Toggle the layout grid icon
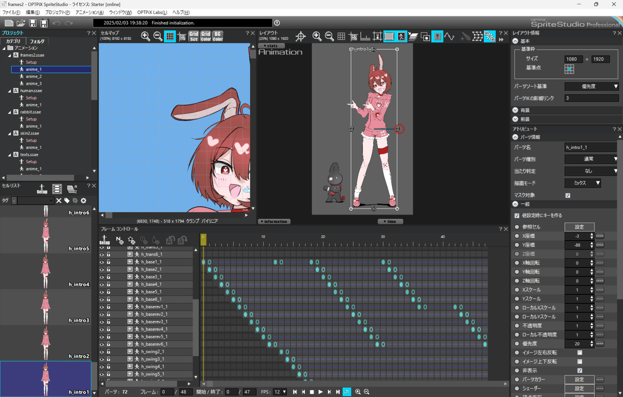Image resolution: width=623 pixels, height=397 pixels. point(341,36)
